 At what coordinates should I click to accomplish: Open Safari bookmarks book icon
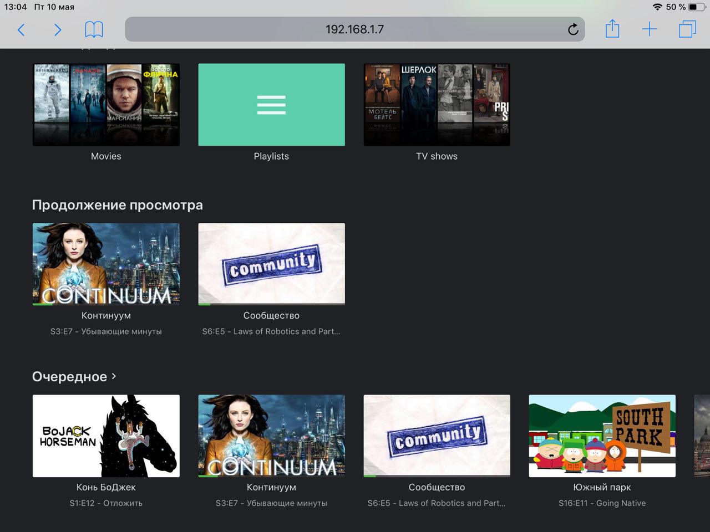[x=94, y=29]
